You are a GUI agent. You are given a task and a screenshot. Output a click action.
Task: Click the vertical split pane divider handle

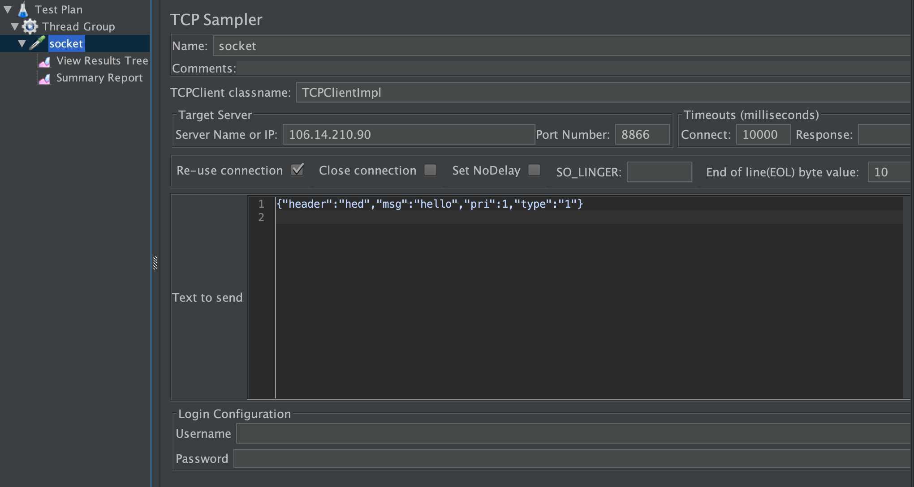155,263
